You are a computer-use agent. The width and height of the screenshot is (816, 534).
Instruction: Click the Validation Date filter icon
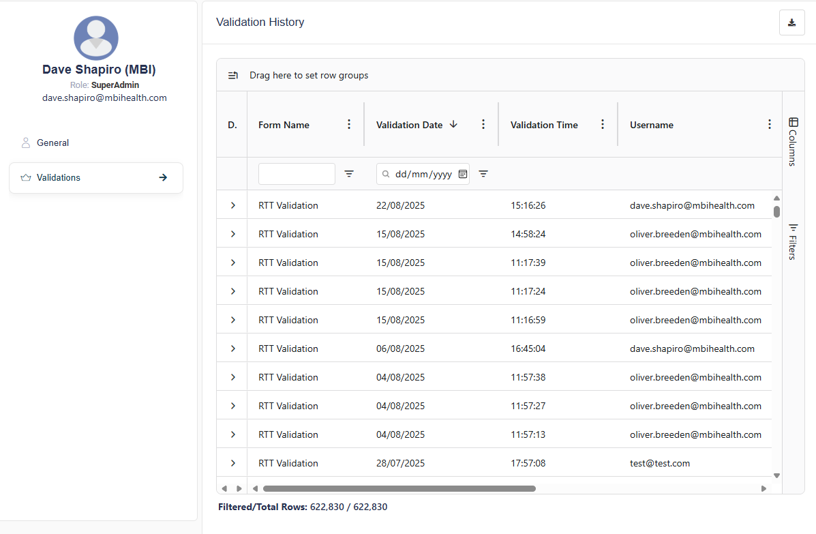pyautogui.click(x=483, y=174)
